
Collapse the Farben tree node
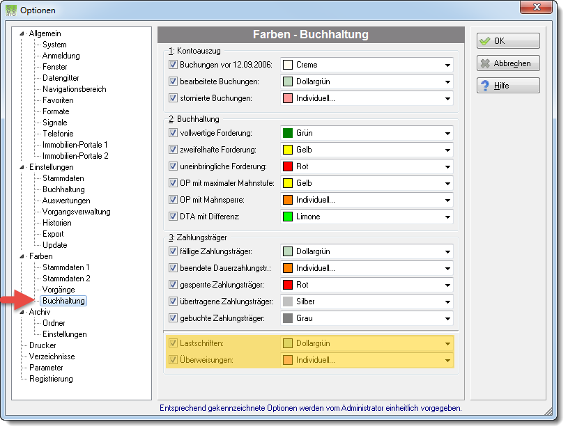pyautogui.click(x=22, y=256)
